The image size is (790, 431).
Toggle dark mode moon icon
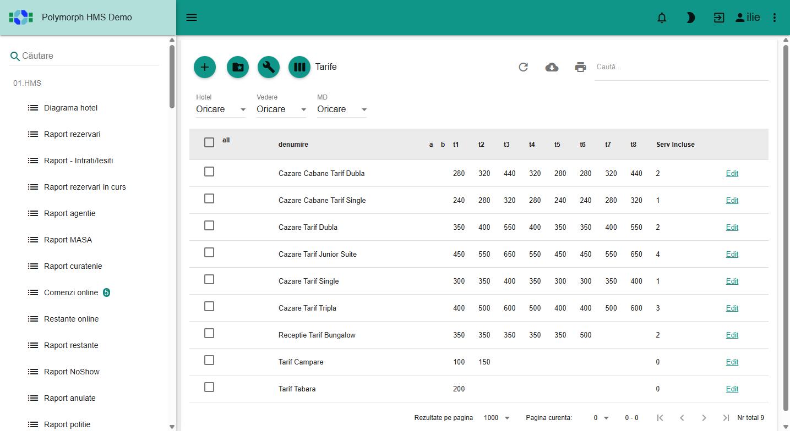click(x=690, y=18)
